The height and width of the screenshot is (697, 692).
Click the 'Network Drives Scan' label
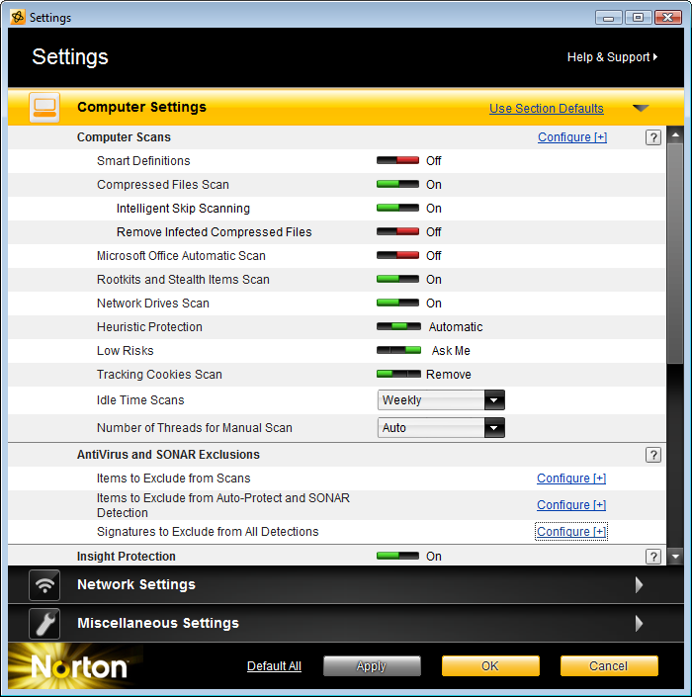point(153,304)
